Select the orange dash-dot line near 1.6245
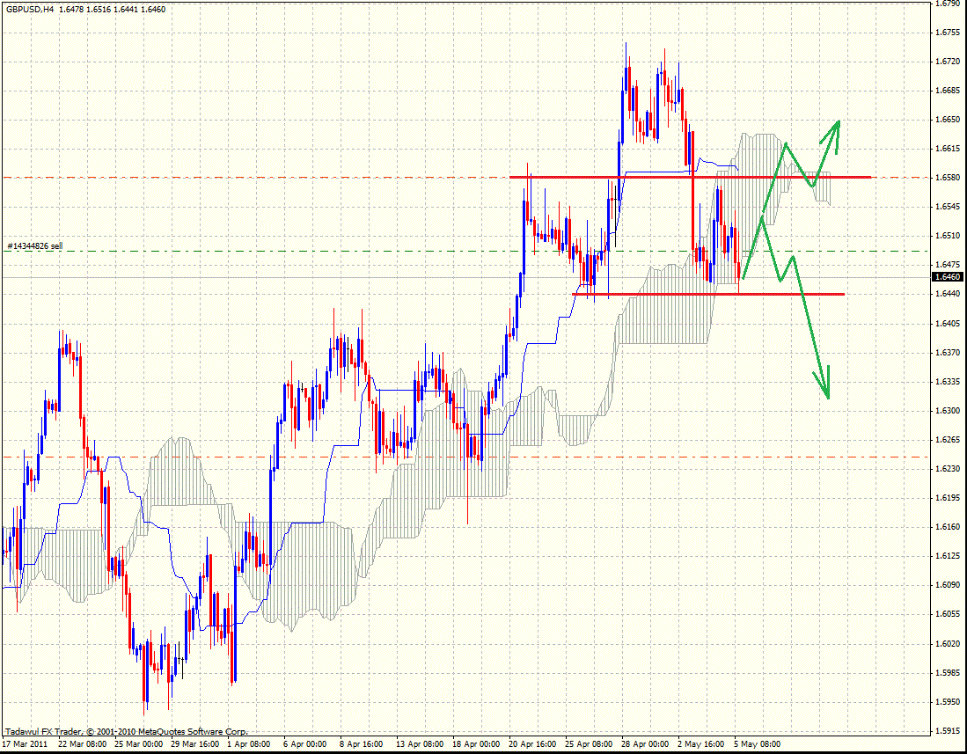Image resolution: width=967 pixels, height=754 pixels. click(465, 458)
